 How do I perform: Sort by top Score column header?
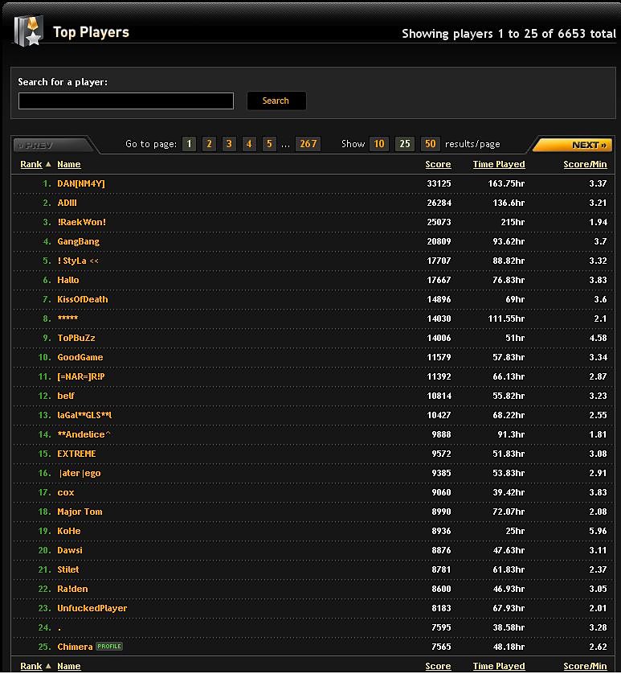point(438,164)
